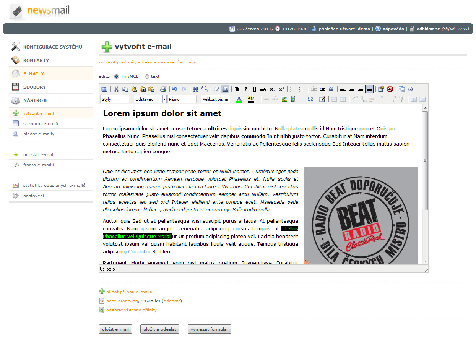Click the editor vertical scrollbar thumb
The image size is (476, 337).
click(425, 160)
